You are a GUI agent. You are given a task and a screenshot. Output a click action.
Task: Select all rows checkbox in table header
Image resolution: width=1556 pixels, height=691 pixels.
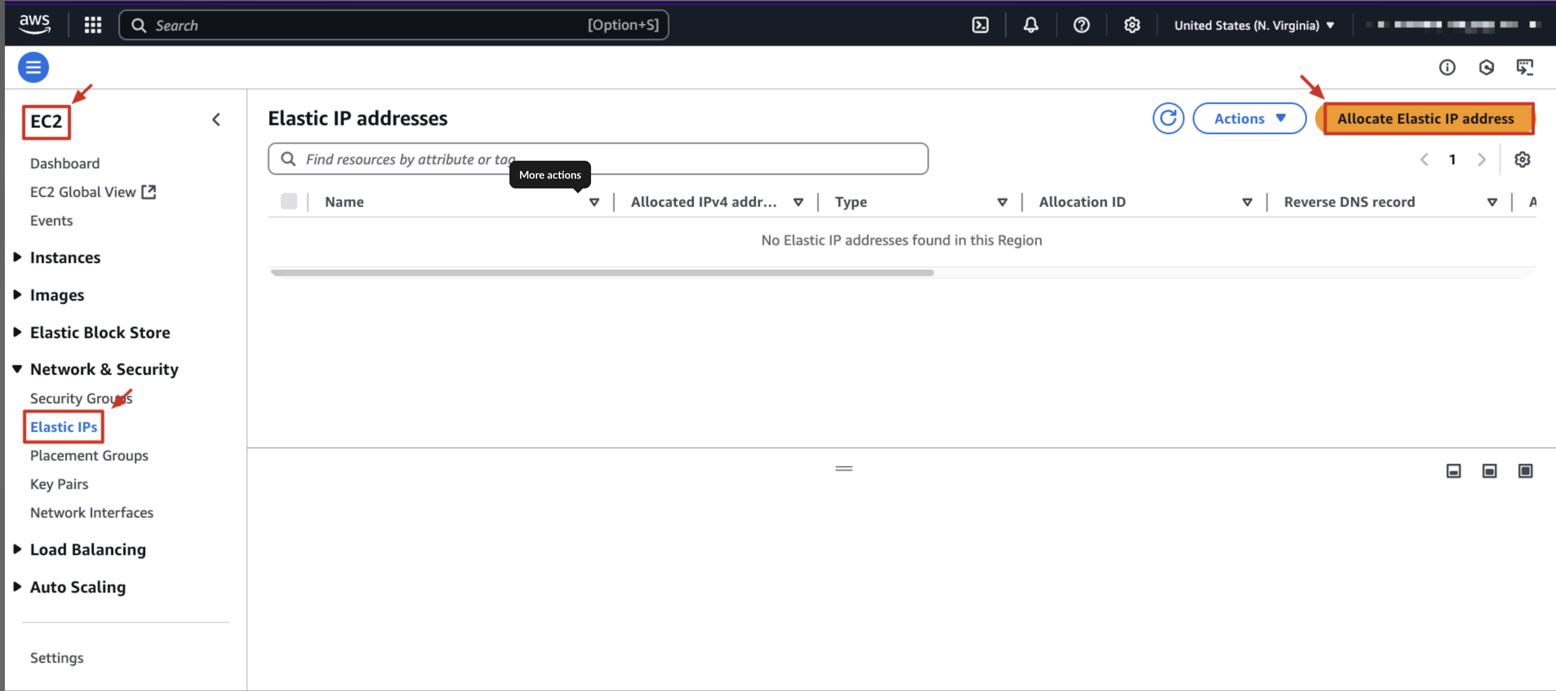click(x=289, y=202)
